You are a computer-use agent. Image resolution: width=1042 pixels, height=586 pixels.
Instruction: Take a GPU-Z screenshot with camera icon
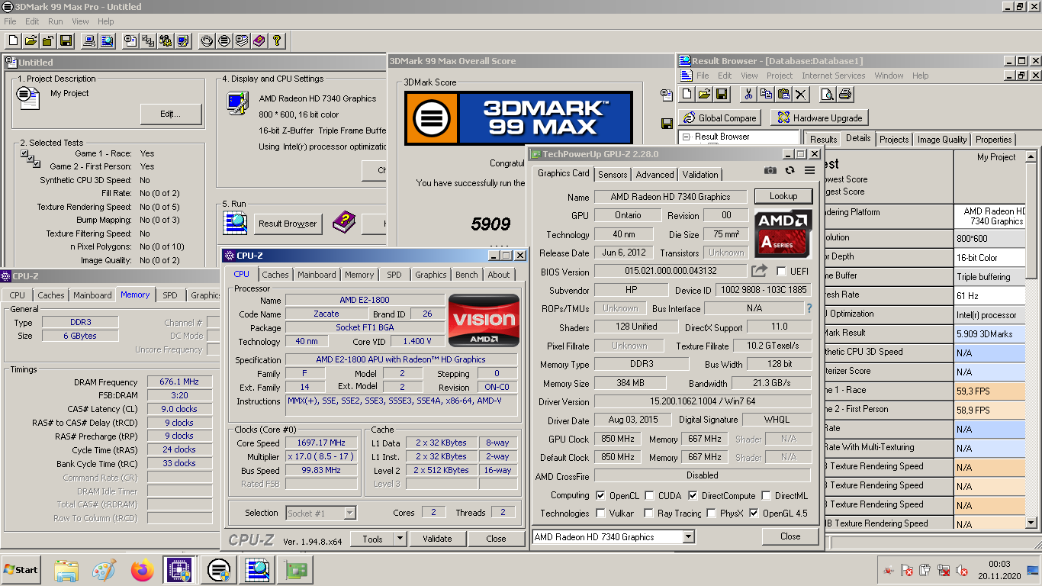coord(770,170)
